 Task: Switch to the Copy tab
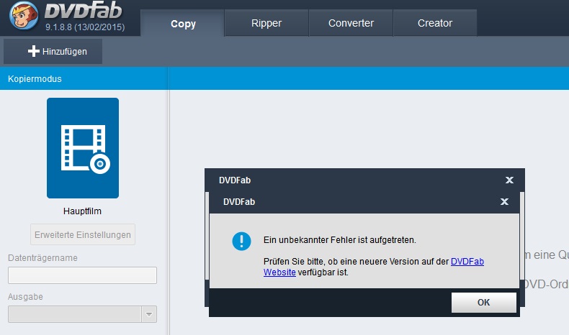183,23
